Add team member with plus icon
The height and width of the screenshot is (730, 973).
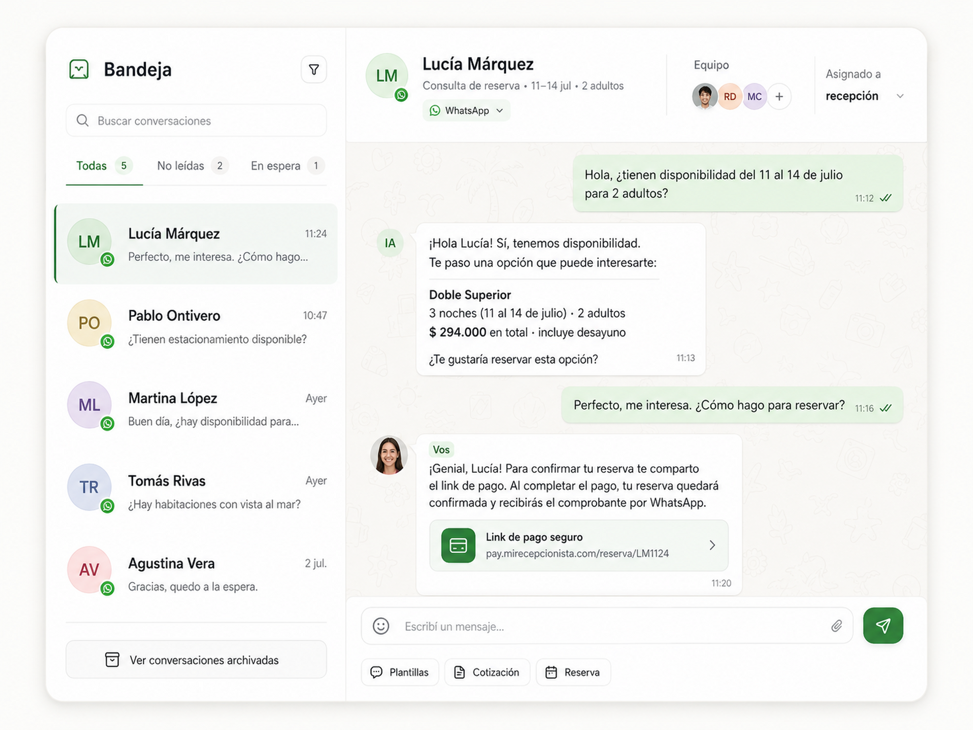pos(779,96)
